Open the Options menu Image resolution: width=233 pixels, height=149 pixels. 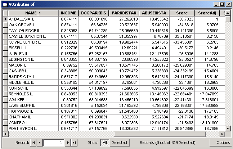[223, 143]
